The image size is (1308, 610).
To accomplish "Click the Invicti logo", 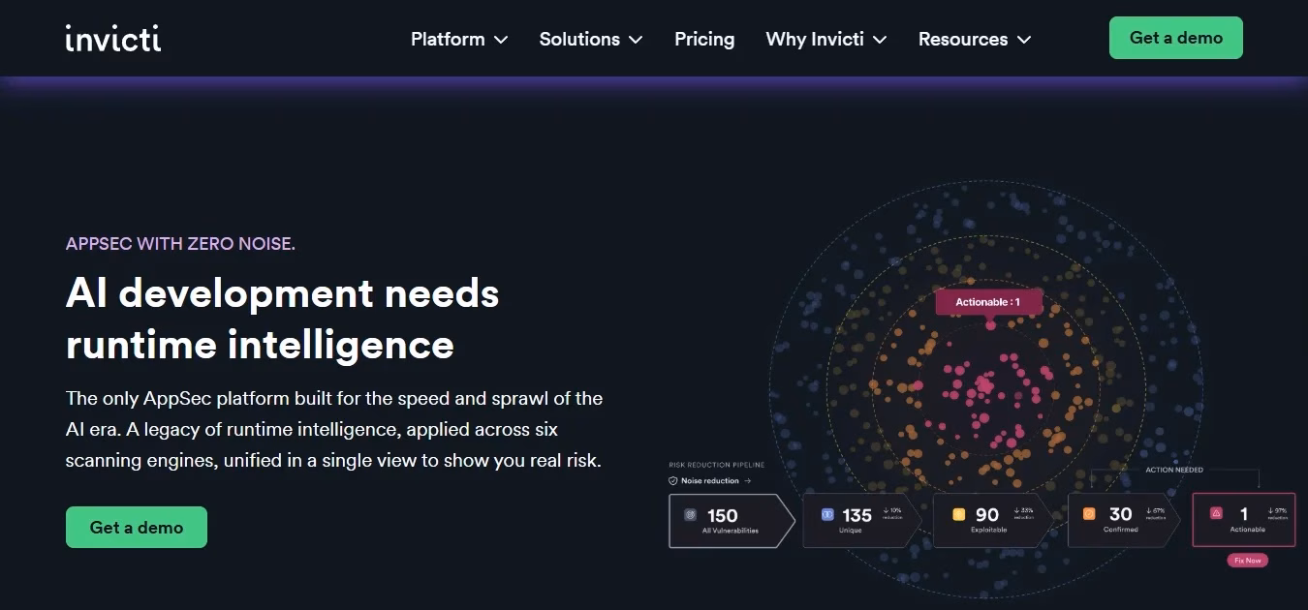I will pyautogui.click(x=113, y=38).
